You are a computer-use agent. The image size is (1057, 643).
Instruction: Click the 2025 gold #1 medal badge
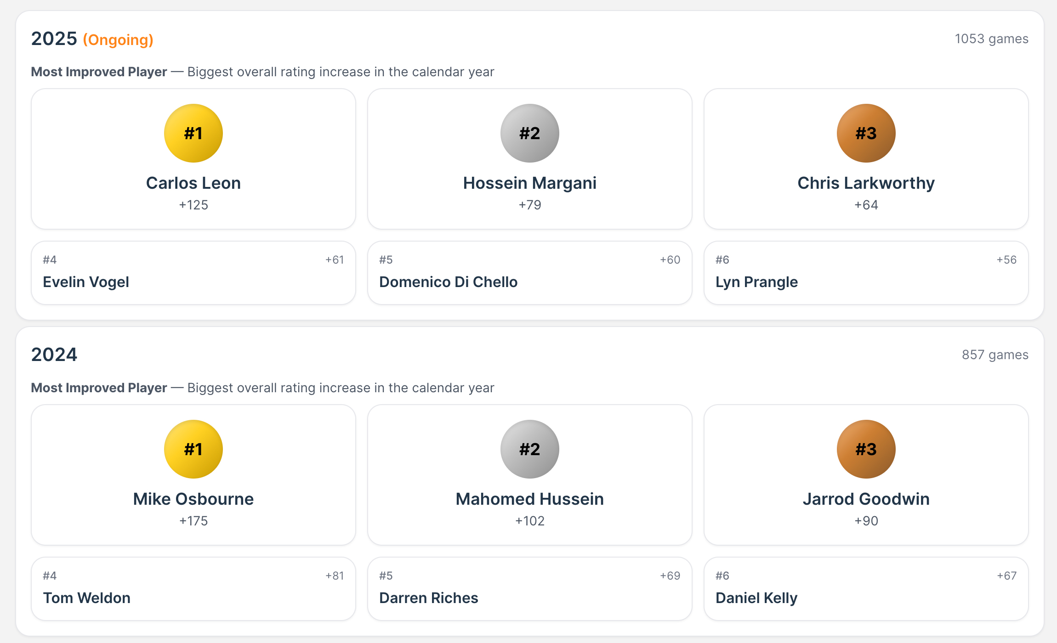193,133
